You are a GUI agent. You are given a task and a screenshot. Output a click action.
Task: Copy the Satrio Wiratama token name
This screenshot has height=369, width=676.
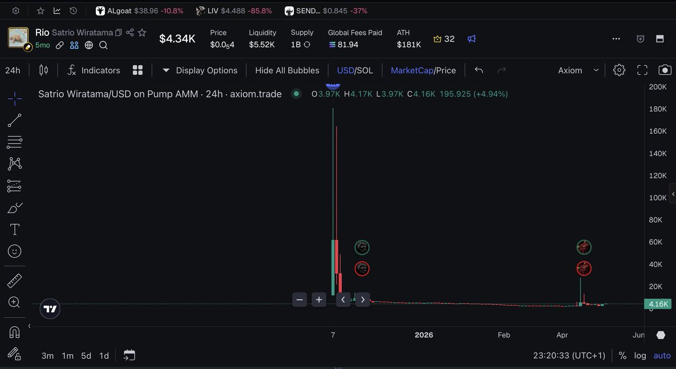(x=119, y=33)
